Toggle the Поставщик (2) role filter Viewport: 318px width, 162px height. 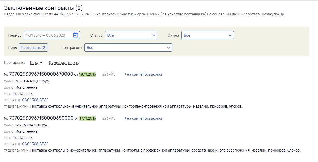pyautogui.click(x=33, y=48)
